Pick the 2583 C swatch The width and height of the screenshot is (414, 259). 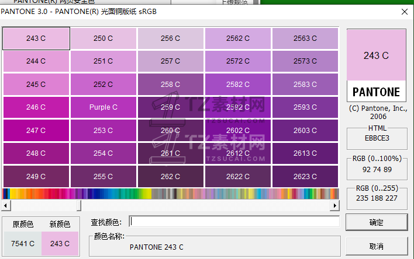point(305,85)
